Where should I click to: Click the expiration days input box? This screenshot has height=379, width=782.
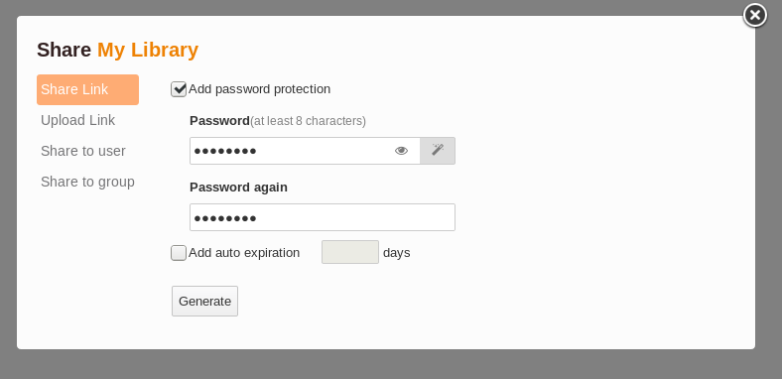tap(350, 252)
